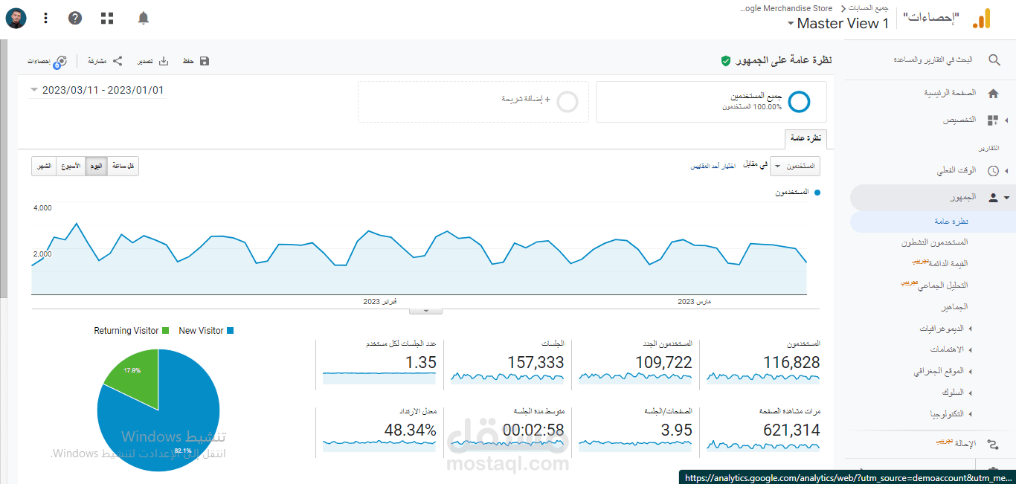The height and width of the screenshot is (484, 1016).
Task: Open the Master View 1 dropdown
Action: 837,23
